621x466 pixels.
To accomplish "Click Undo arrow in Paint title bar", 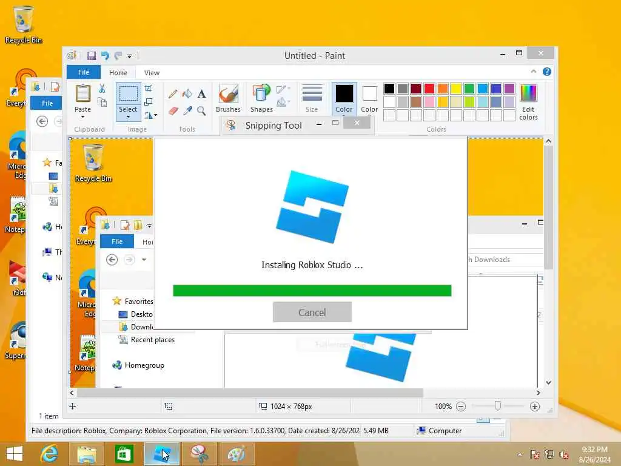I will [105, 55].
